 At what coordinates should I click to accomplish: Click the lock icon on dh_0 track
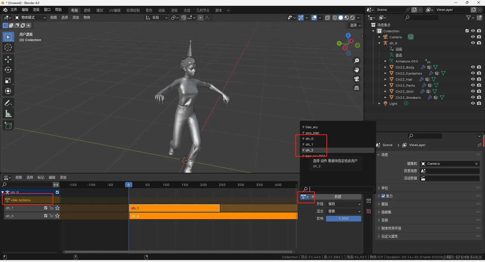pyautogui.click(x=51, y=216)
